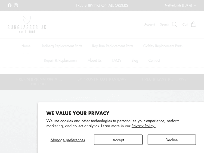Decline cookies in privacy banner

tap(171, 140)
